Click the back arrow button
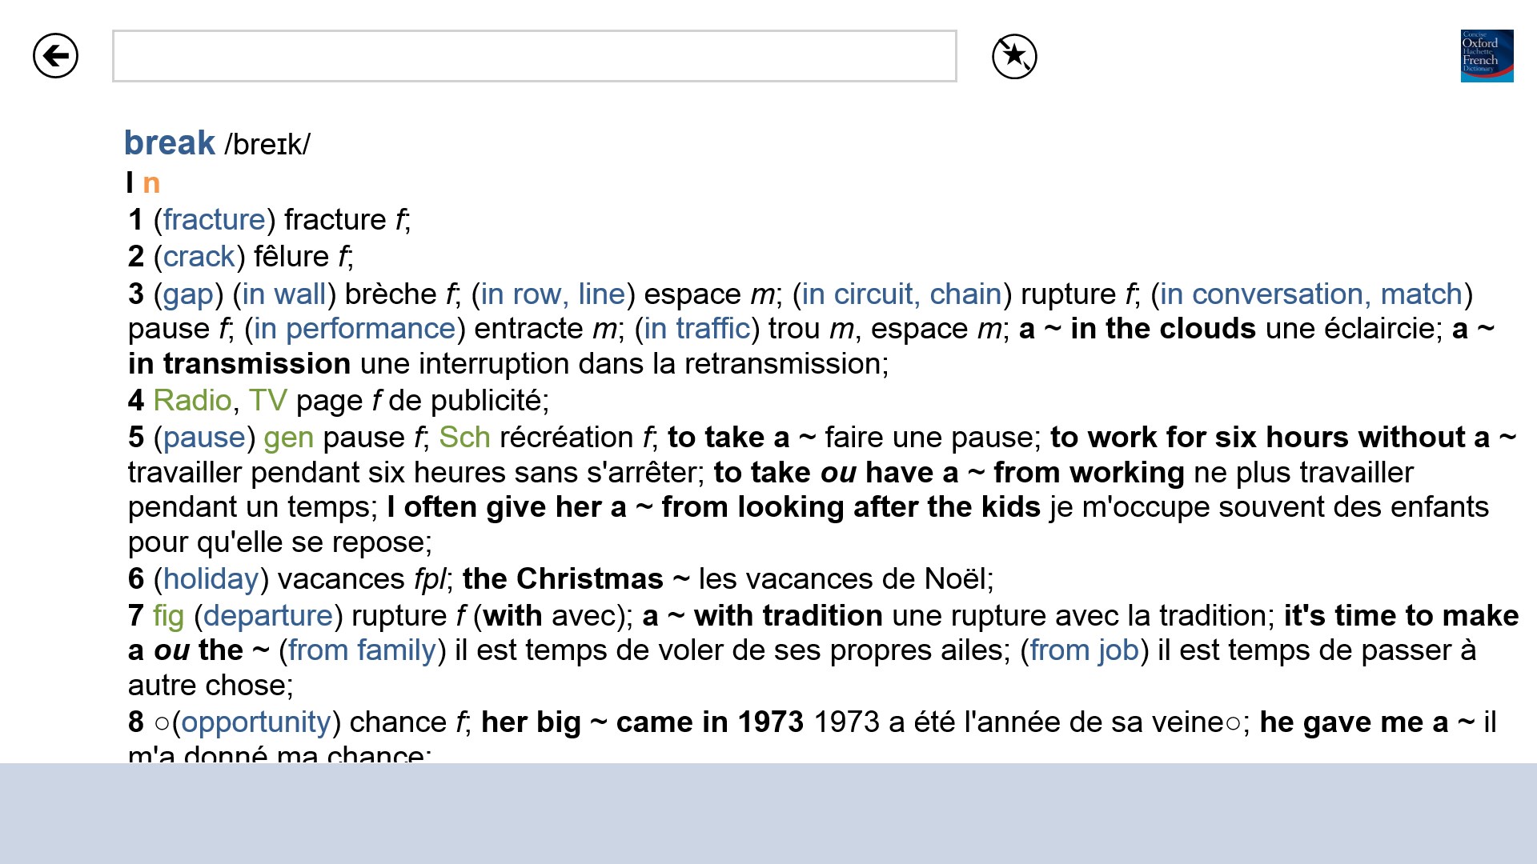The height and width of the screenshot is (864, 1537). (x=55, y=56)
